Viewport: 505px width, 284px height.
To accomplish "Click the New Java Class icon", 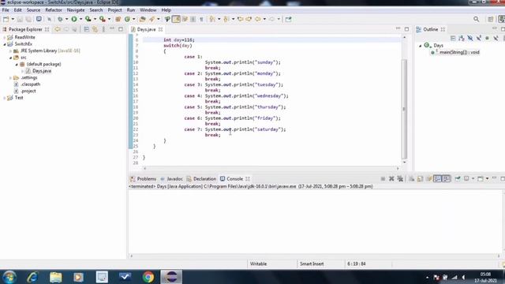I will tap(127, 19).
